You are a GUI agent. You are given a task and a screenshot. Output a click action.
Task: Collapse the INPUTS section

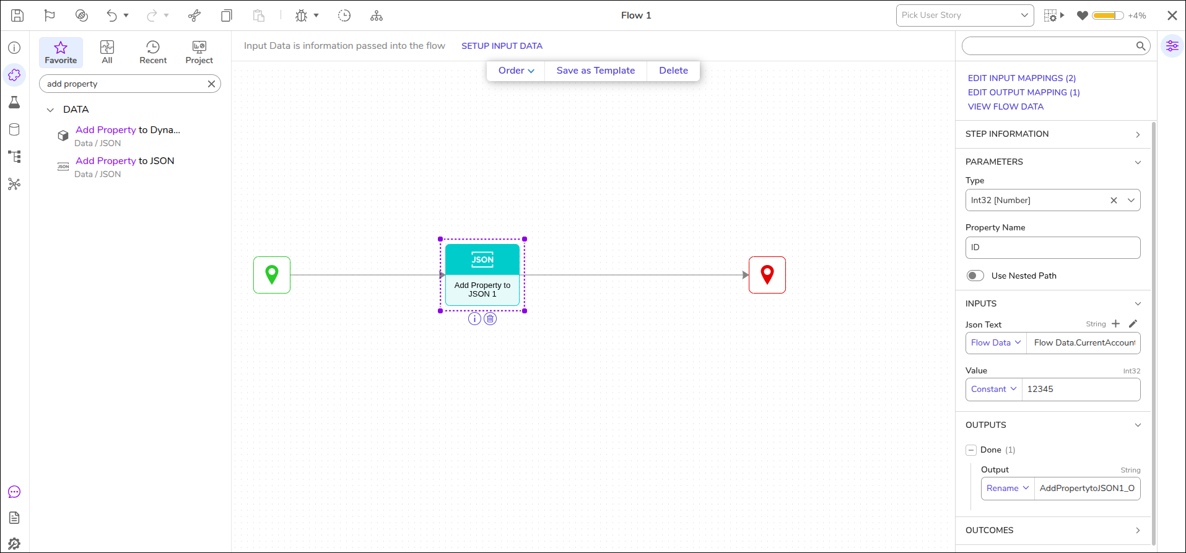point(1053,303)
